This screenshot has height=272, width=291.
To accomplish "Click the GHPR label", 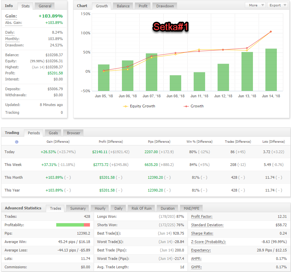I will coord(196,267).
